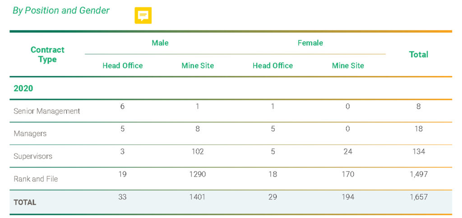Open the yellow sticky note comment icon
Viewport: 462px width, 218px height.
[143, 15]
